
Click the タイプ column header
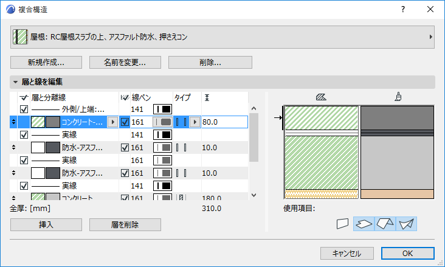pyautogui.click(x=182, y=98)
